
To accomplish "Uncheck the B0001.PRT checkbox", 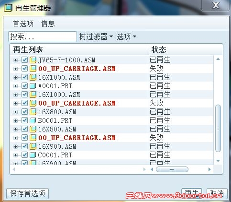I will [x=24, y=120].
